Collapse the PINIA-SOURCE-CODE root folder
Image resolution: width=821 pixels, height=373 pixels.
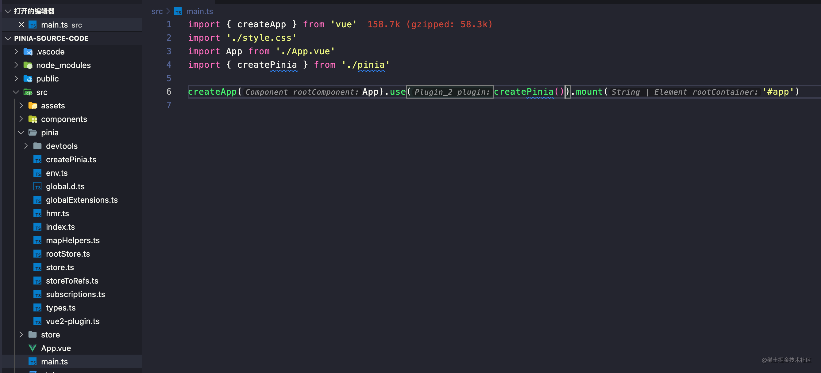(8, 38)
